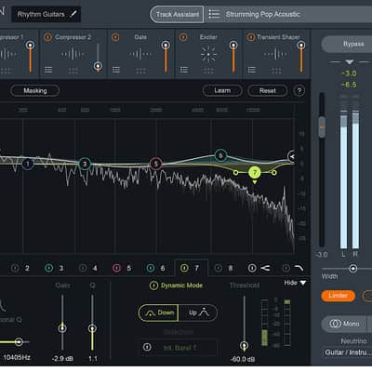
Task: Open the Compressor 2 module tab
Action: click(x=73, y=54)
